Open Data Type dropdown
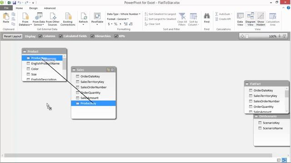The height and width of the screenshot is (163, 291). (x=124, y=14)
